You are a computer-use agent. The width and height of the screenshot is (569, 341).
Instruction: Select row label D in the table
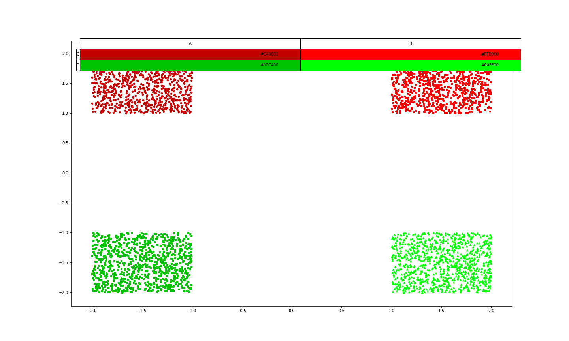click(x=78, y=65)
